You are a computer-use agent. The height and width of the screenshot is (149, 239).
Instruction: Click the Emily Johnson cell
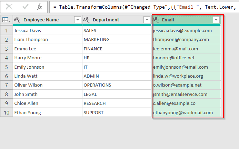(x=48, y=67)
